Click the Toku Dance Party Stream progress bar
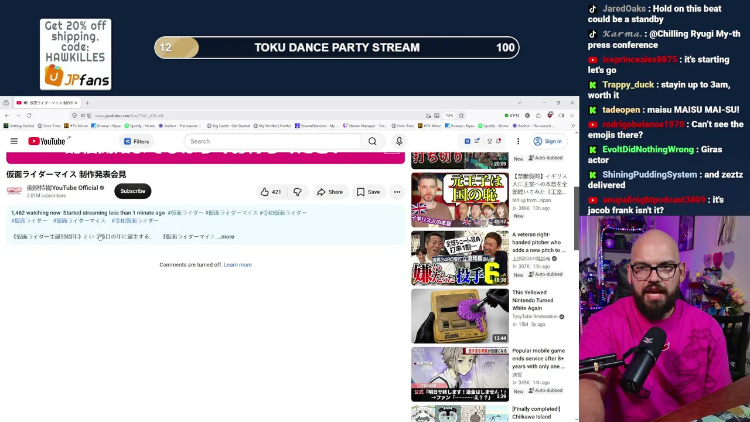The width and height of the screenshot is (750, 422). (337, 47)
